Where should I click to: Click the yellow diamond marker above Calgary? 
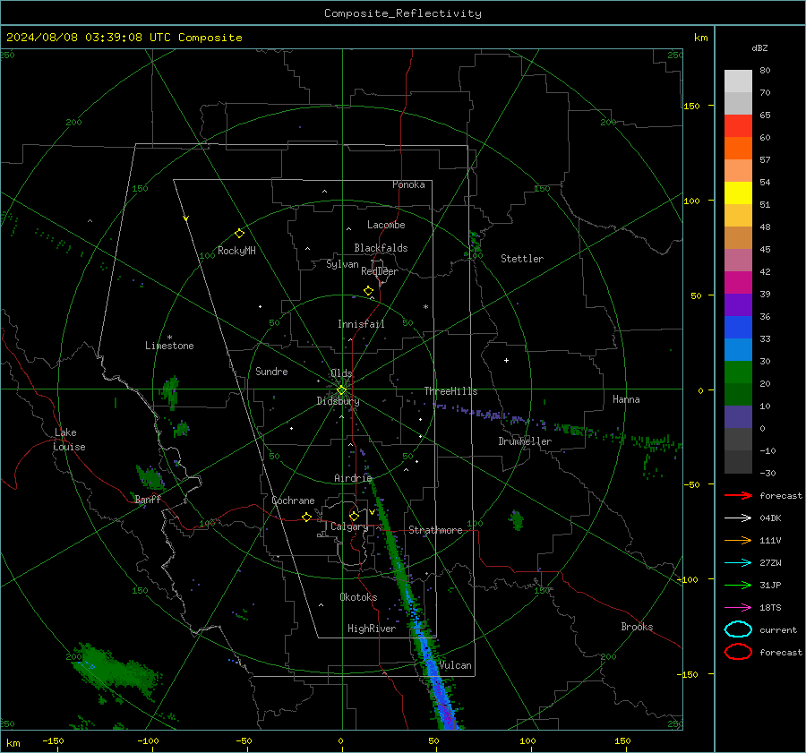(354, 516)
